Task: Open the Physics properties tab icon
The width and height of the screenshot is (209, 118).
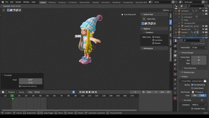Action: (175, 84)
